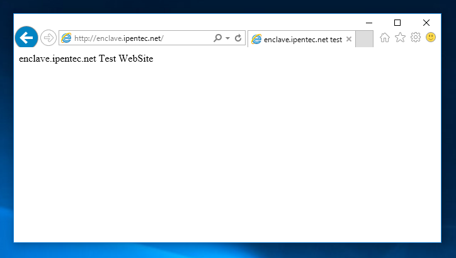The height and width of the screenshot is (258, 456).
Task: Close the Internet Explorer window
Action: (x=426, y=23)
